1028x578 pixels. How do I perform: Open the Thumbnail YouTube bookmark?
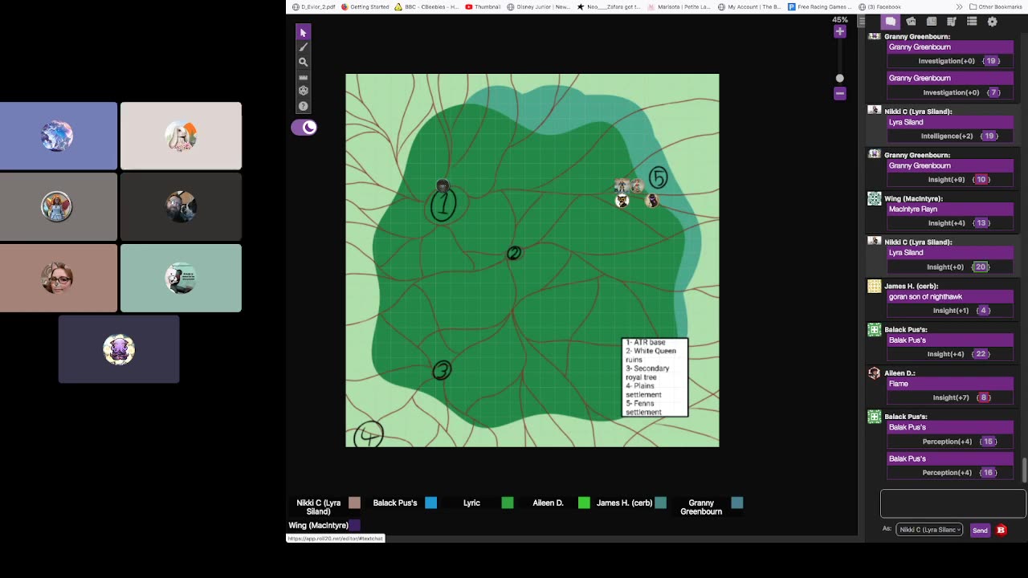pyautogui.click(x=483, y=6)
